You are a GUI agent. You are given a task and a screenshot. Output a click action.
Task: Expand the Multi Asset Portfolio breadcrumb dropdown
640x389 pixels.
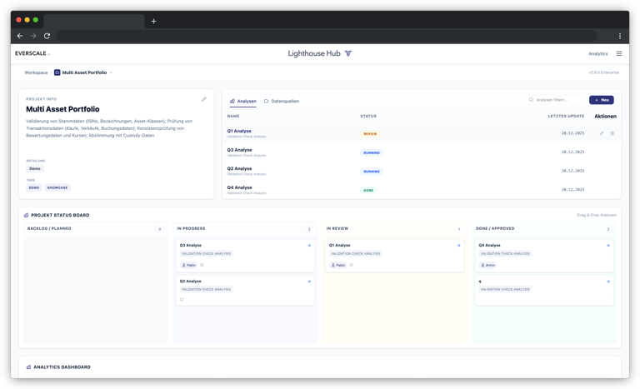click(x=111, y=72)
